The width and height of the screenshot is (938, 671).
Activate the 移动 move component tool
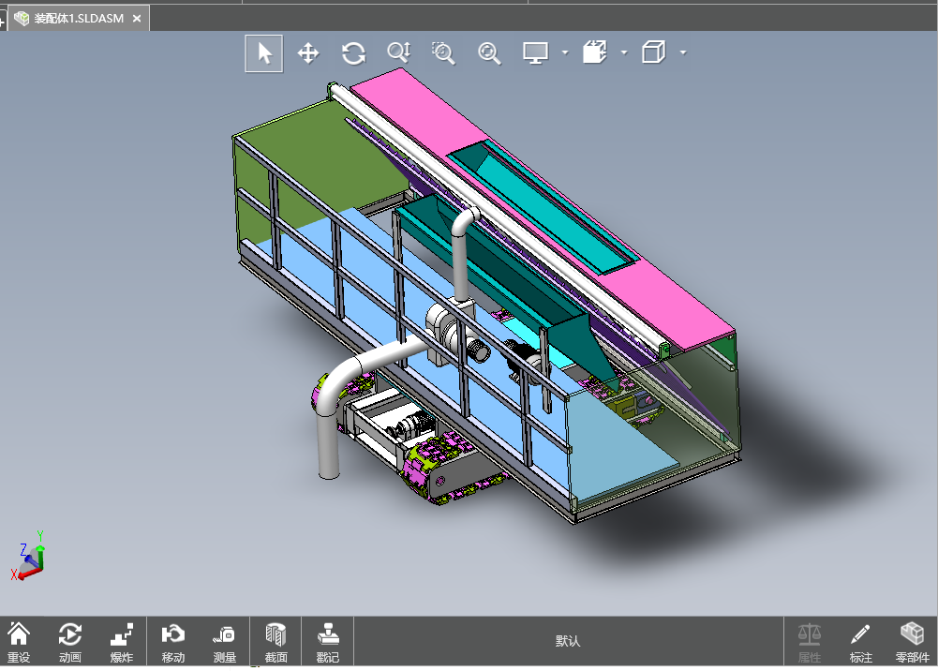172,642
